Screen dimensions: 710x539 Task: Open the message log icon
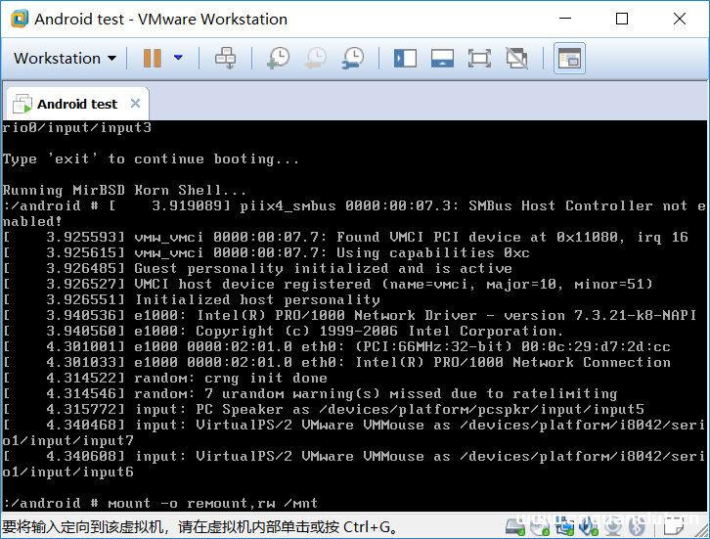click(x=673, y=525)
